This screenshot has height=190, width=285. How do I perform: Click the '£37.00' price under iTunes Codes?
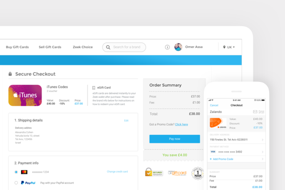pos(79,104)
